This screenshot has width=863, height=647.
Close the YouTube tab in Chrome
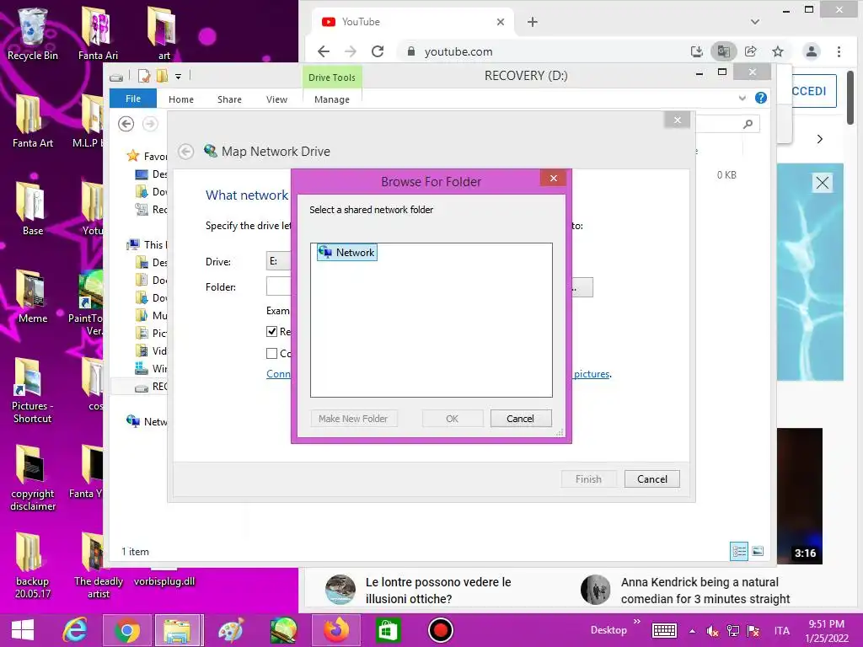pyautogui.click(x=501, y=22)
